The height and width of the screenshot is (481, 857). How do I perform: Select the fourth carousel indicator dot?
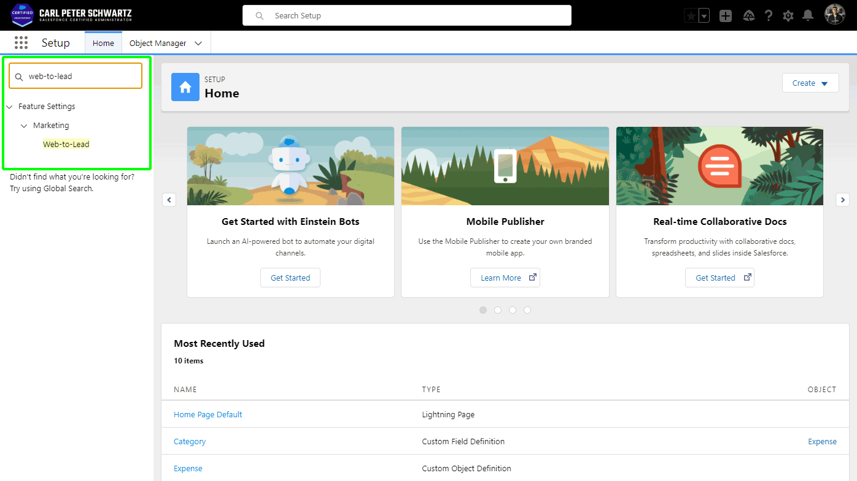(x=527, y=310)
